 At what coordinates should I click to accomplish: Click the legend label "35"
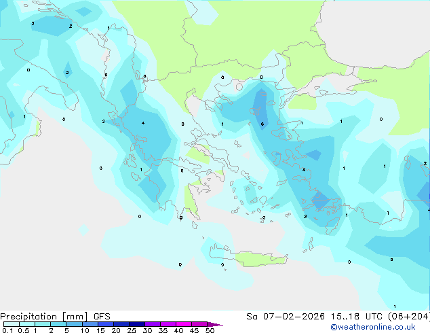point(163,330)
